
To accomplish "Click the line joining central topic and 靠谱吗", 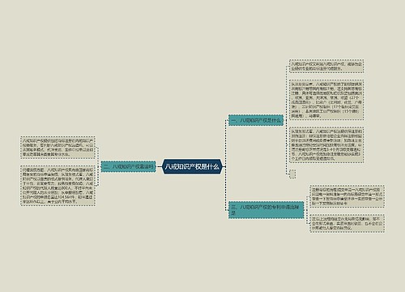I will [159, 166].
